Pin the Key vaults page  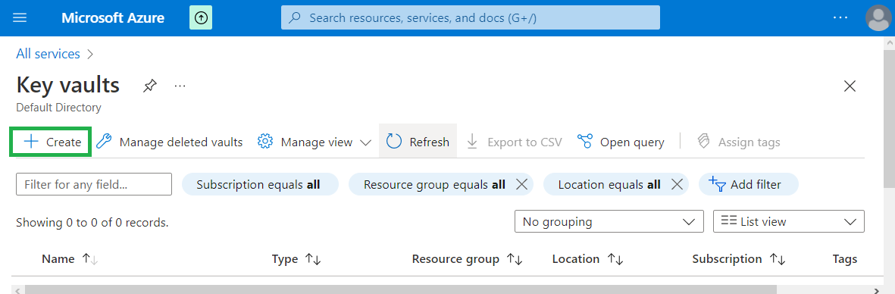(x=149, y=86)
